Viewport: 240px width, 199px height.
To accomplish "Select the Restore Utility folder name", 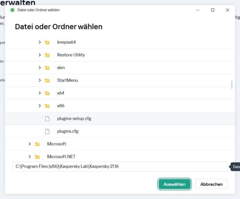I will coord(71,55).
